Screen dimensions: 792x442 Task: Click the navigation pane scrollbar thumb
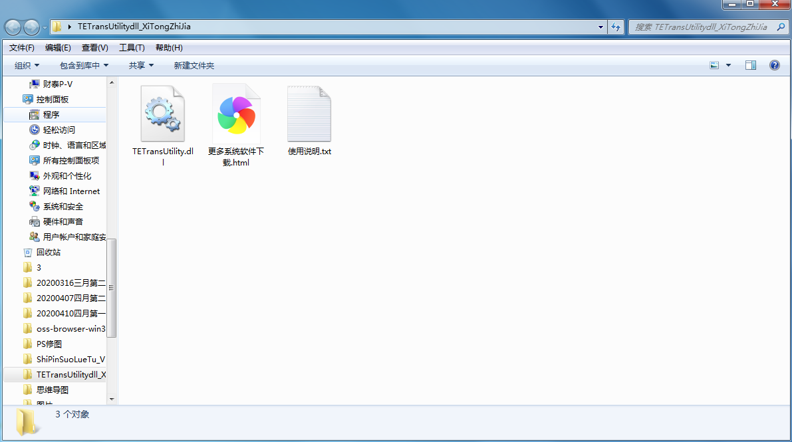[111, 287]
